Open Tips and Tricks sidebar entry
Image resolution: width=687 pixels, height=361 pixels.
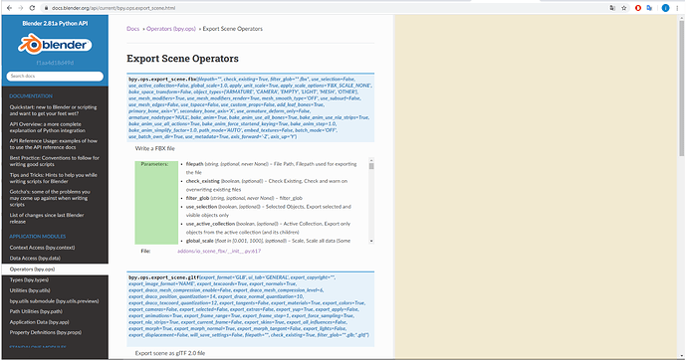click(x=54, y=178)
